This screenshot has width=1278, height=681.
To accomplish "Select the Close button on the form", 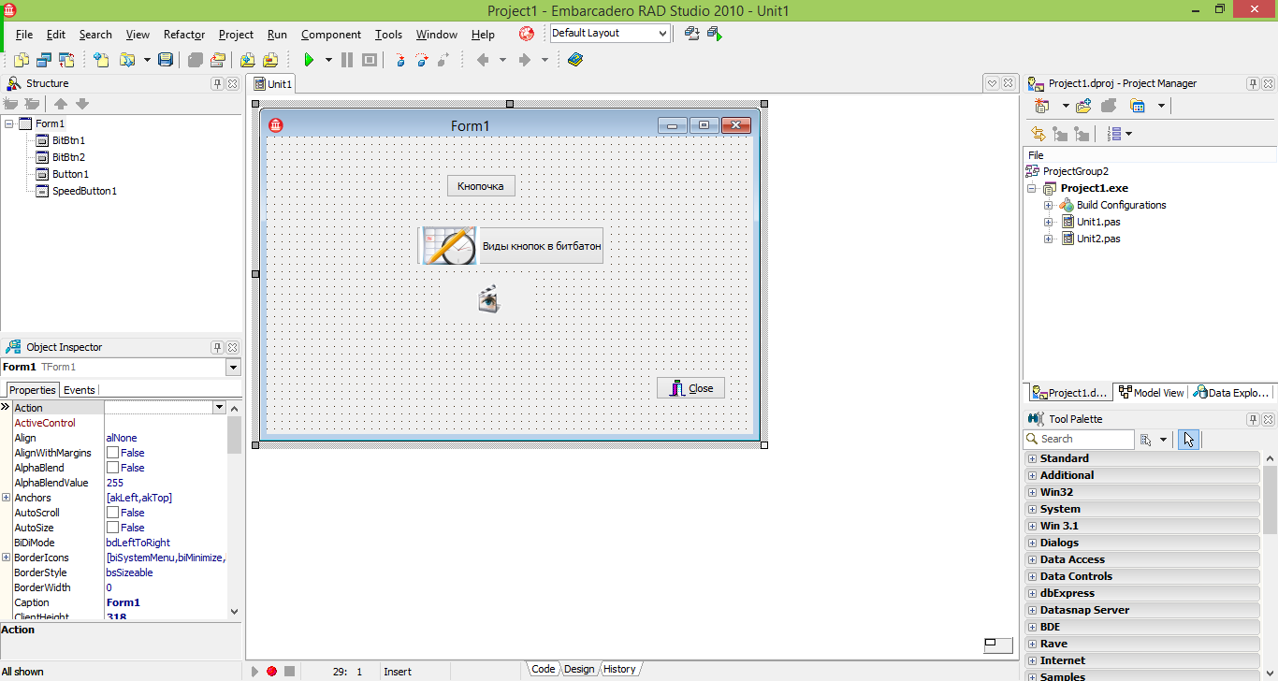I will [690, 388].
